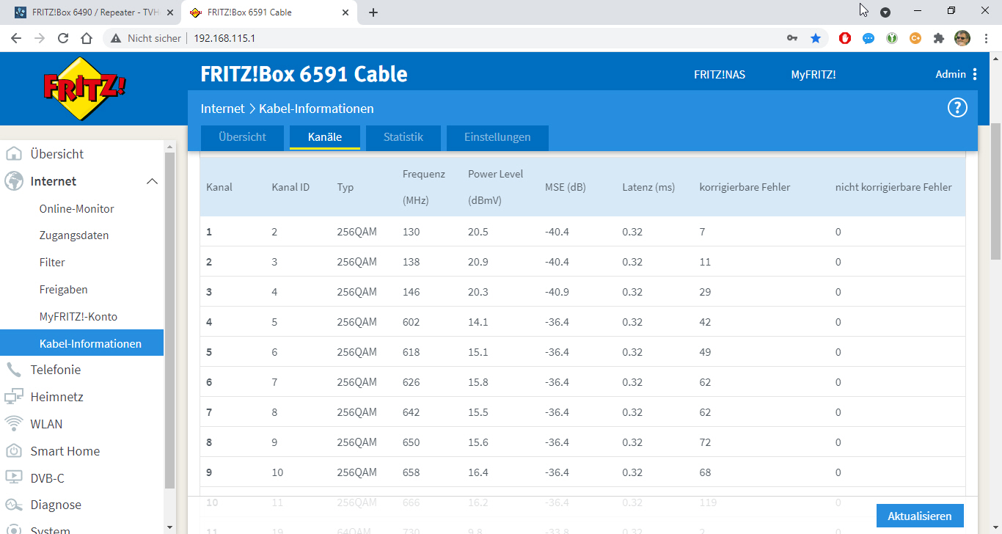Click the Internet breadcrumb link
Image resolution: width=1002 pixels, height=534 pixels.
(222, 109)
